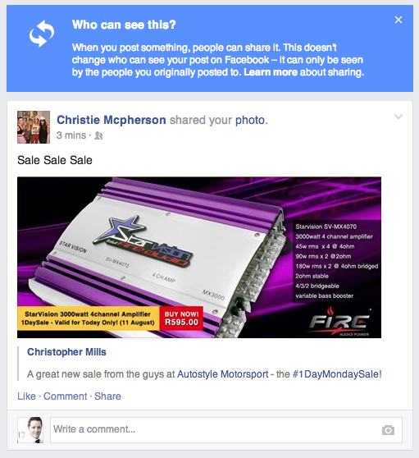
Task: Open Christie Mcpherson's profile name link
Action: click(x=112, y=120)
